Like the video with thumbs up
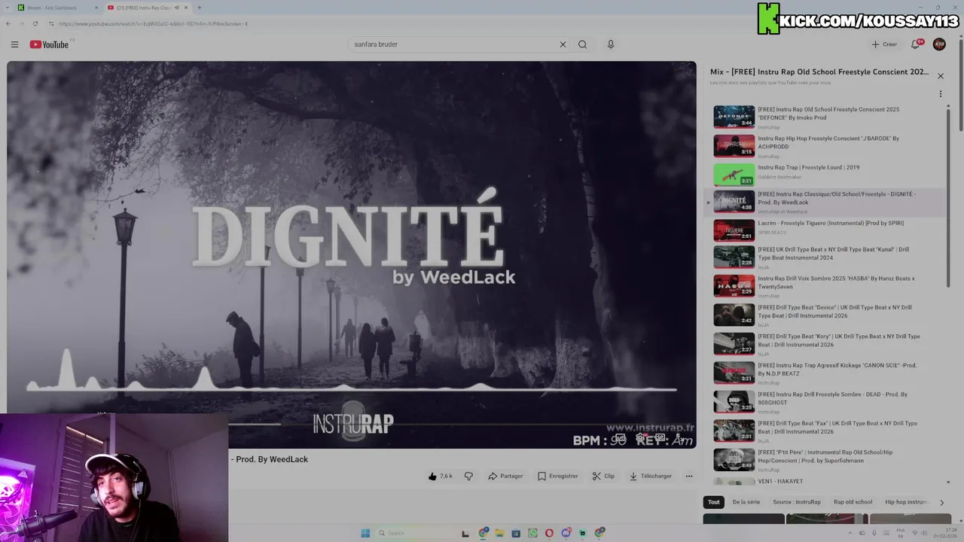Image resolution: width=964 pixels, height=542 pixels. [440, 476]
